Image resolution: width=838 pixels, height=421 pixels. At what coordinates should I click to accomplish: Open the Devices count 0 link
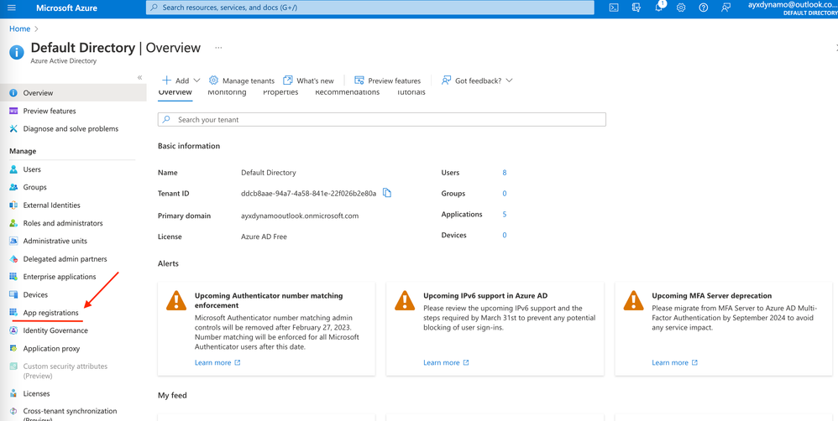pos(505,235)
